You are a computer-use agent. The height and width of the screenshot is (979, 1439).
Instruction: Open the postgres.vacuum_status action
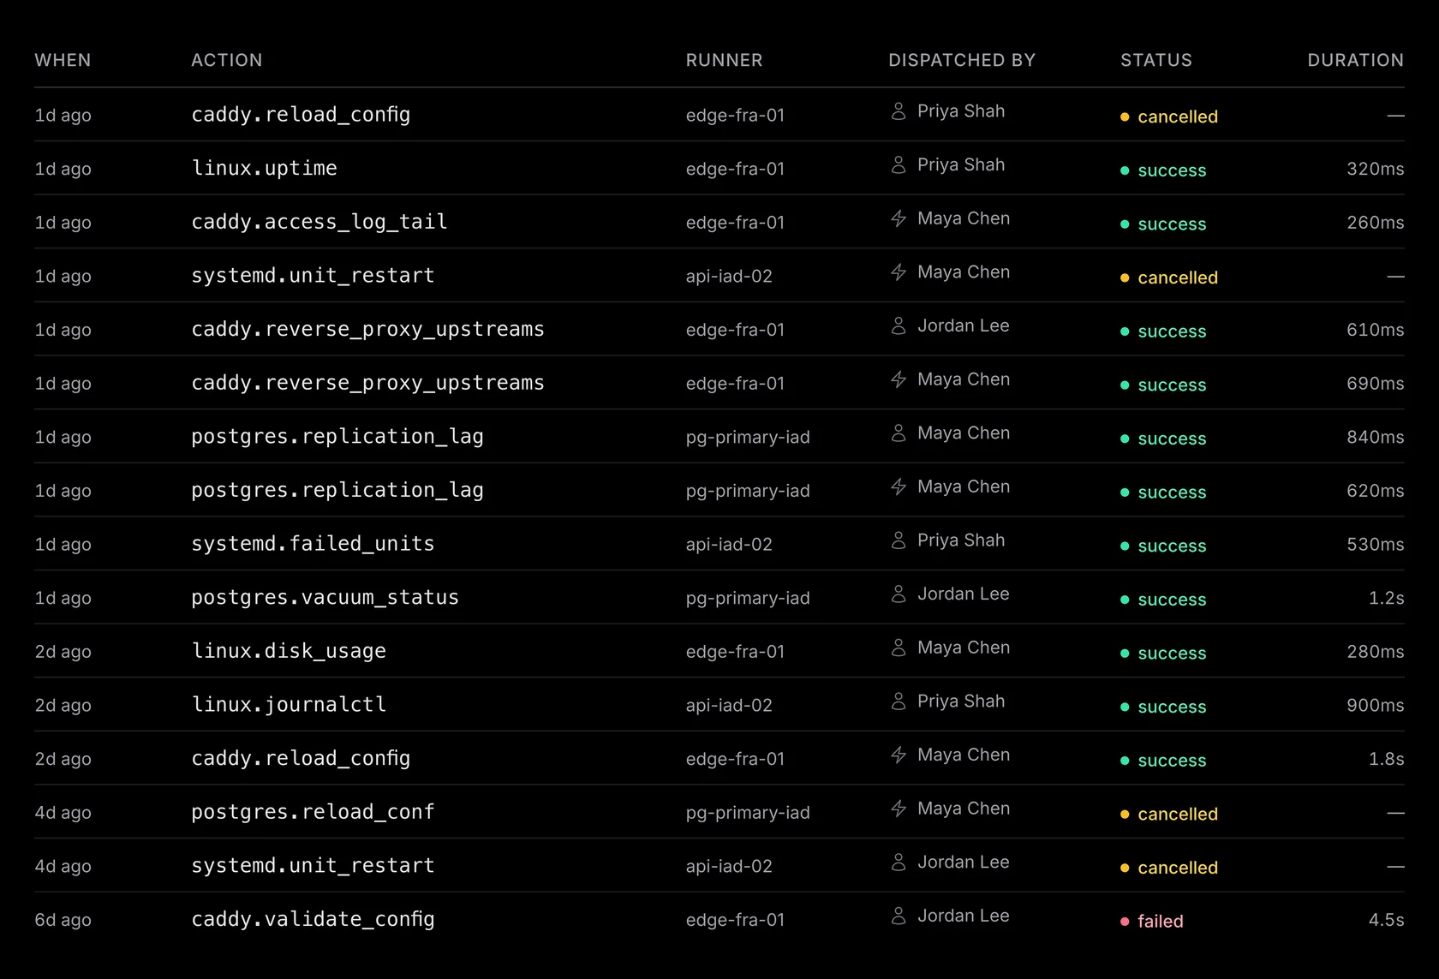pos(325,597)
